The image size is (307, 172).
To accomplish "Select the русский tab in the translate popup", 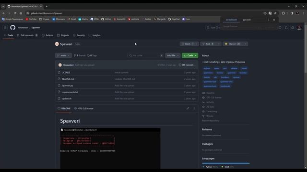I will pyautogui.click(x=247, y=20).
